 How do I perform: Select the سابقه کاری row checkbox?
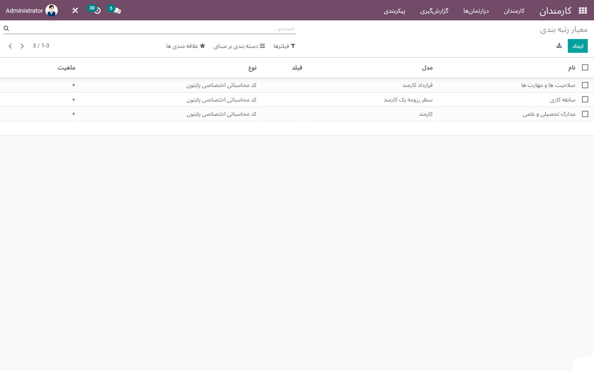click(585, 100)
